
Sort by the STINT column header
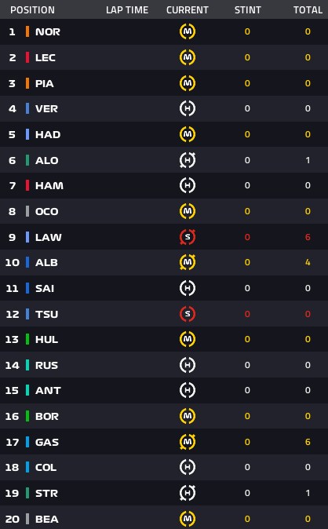point(248,10)
